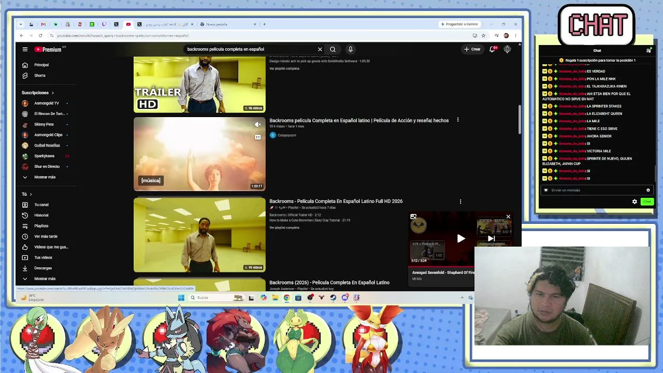Unmute the preview on the 1:52:17 thumbnail
This screenshot has width=663, height=373.
point(257,125)
